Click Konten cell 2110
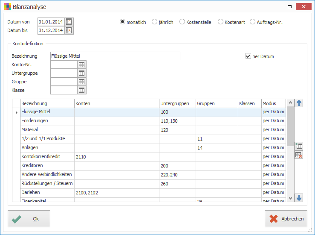The height and width of the screenshot is (235, 315). [x=116, y=157]
